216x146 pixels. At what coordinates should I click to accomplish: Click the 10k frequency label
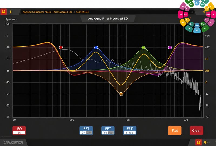(x=185, y=120)
